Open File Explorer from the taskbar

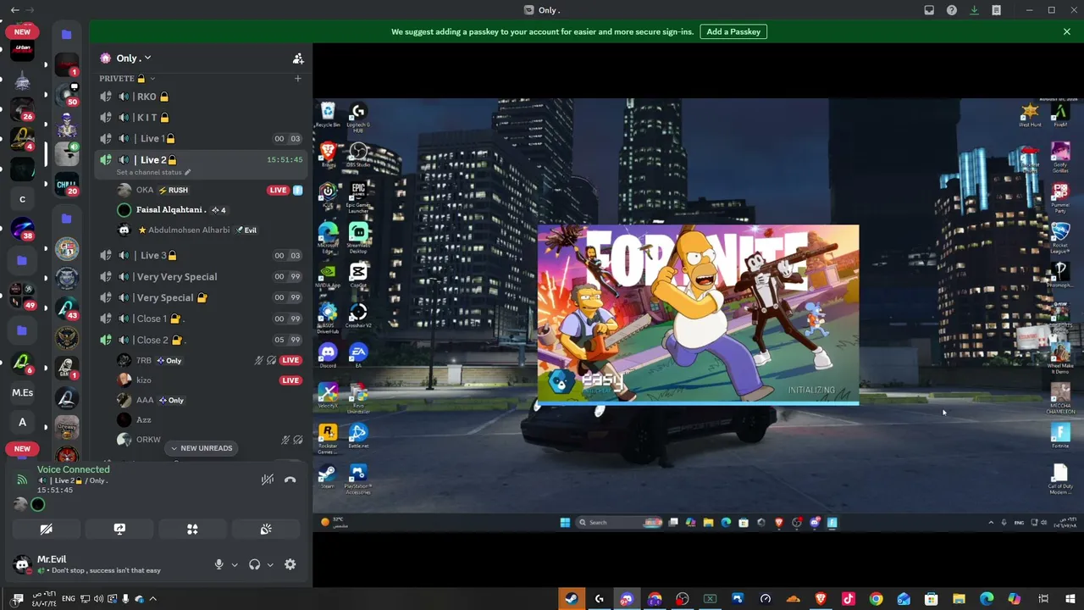click(x=959, y=599)
